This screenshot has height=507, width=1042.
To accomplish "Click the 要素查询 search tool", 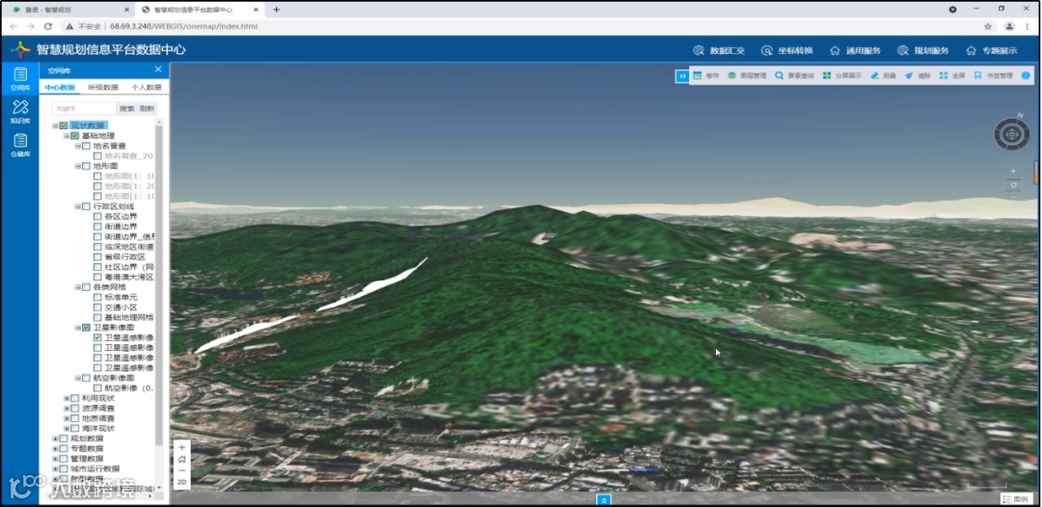I will [x=794, y=75].
